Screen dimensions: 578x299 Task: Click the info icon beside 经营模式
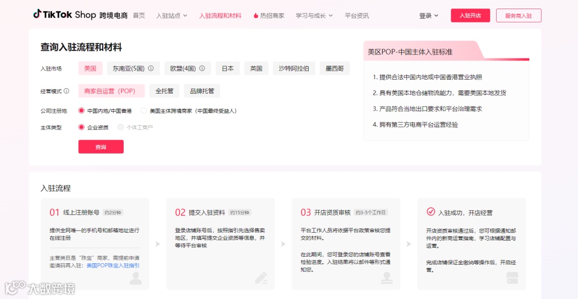point(66,91)
